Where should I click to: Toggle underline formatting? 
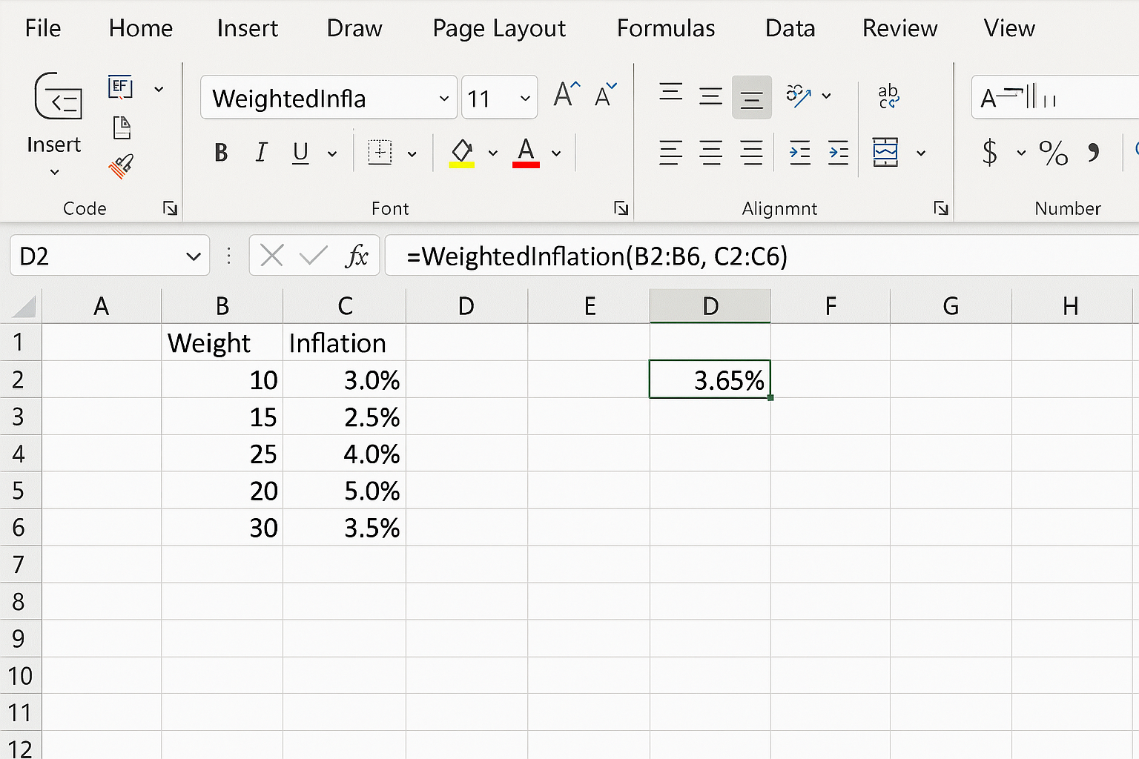point(300,153)
